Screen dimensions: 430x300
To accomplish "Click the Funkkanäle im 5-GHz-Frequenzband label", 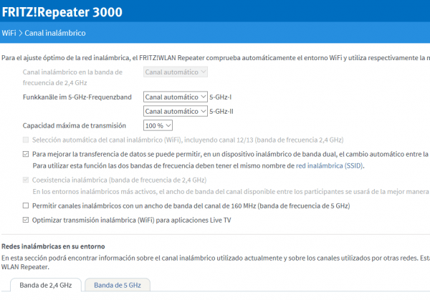I will (x=77, y=97).
